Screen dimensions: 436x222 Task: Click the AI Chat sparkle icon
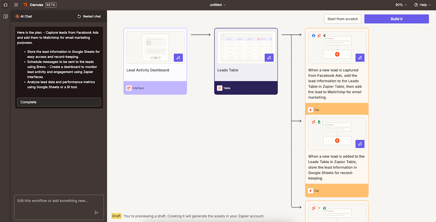click(17, 16)
